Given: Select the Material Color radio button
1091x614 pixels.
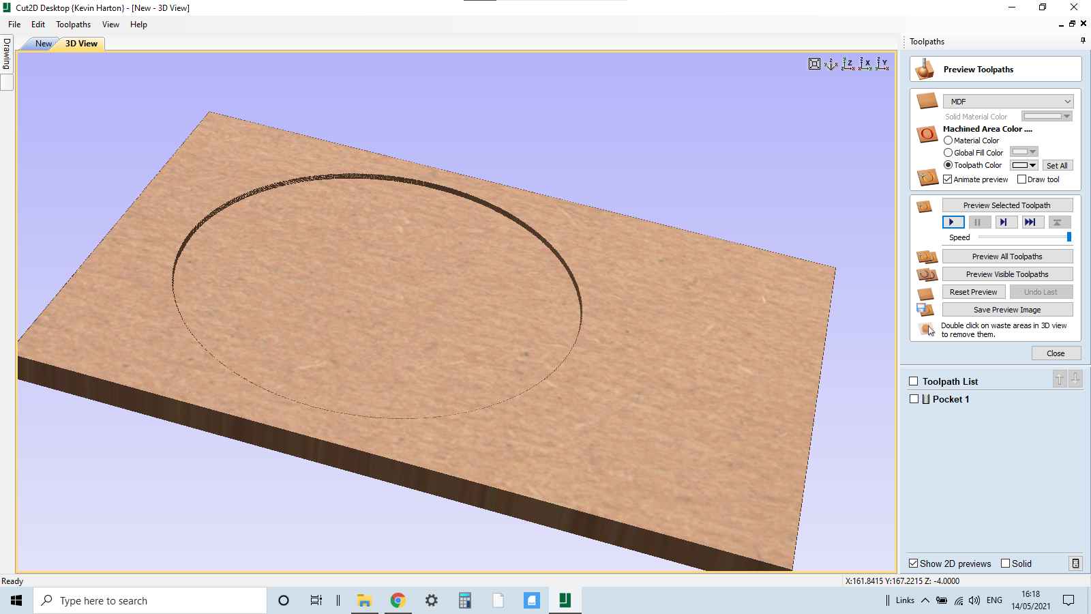Looking at the screenshot, I should [x=948, y=140].
